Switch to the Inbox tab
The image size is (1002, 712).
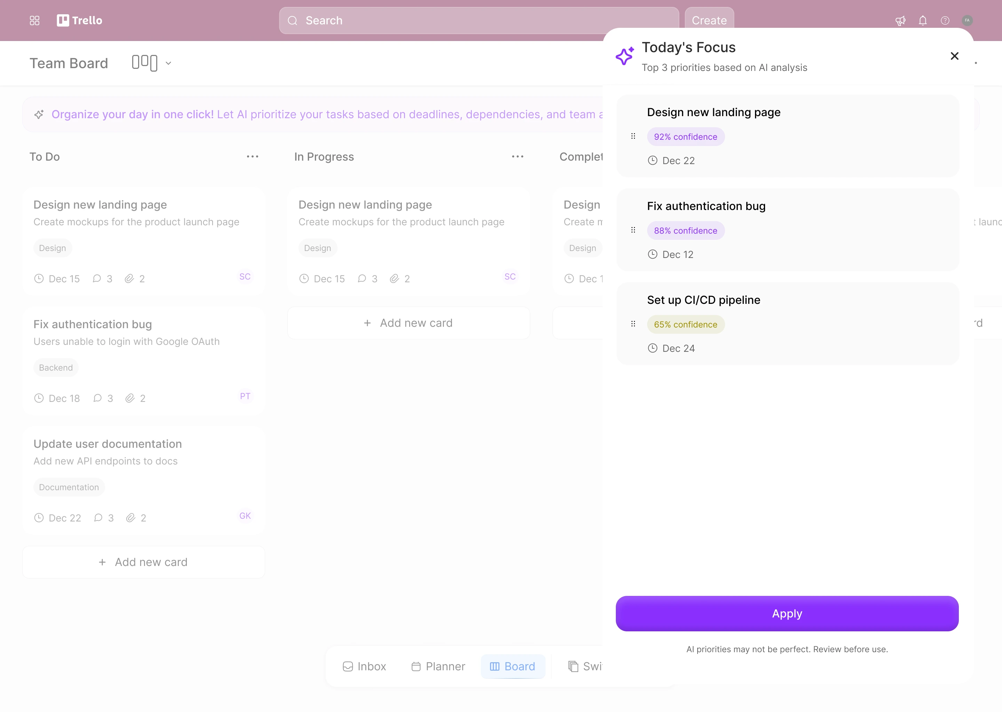[x=364, y=666]
